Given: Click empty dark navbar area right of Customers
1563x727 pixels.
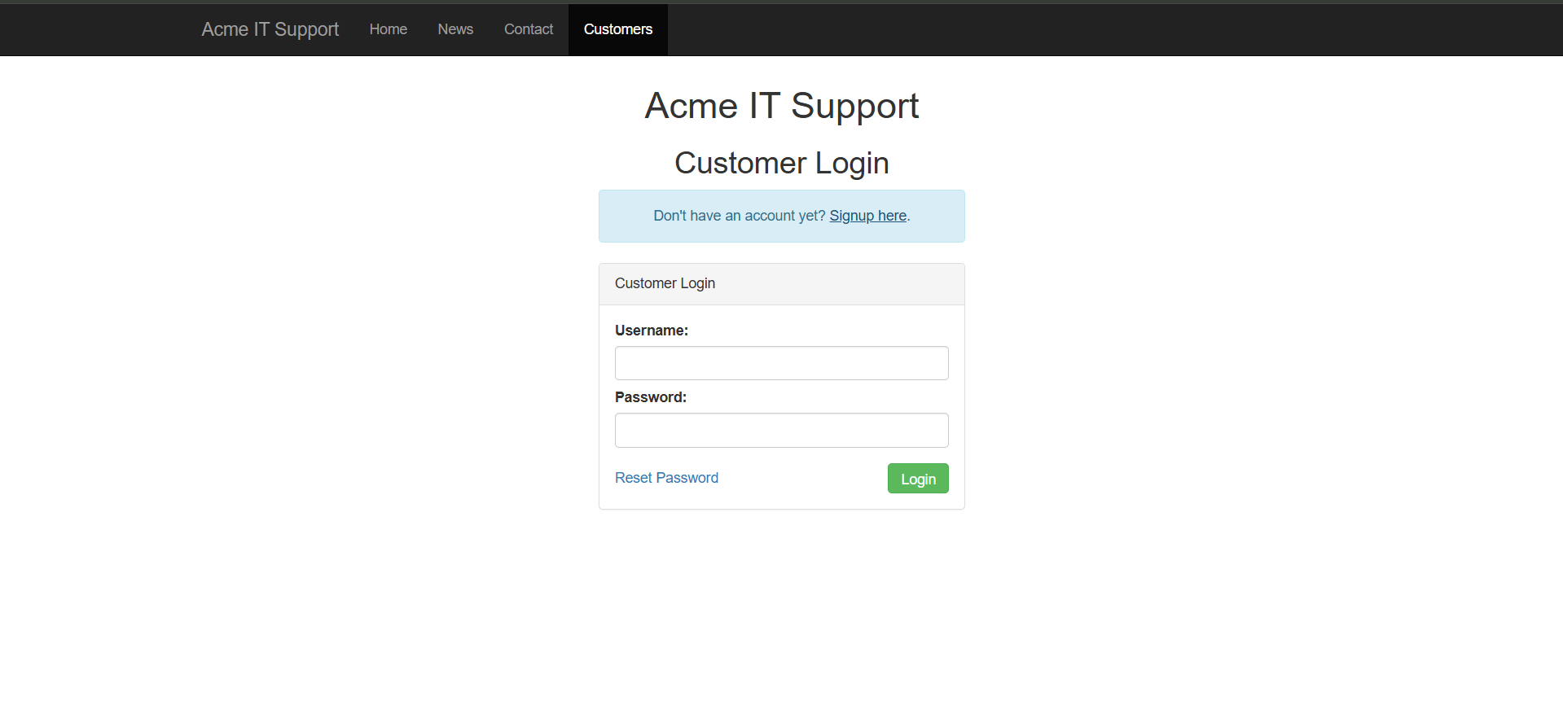Looking at the screenshot, I should click(1059, 29).
